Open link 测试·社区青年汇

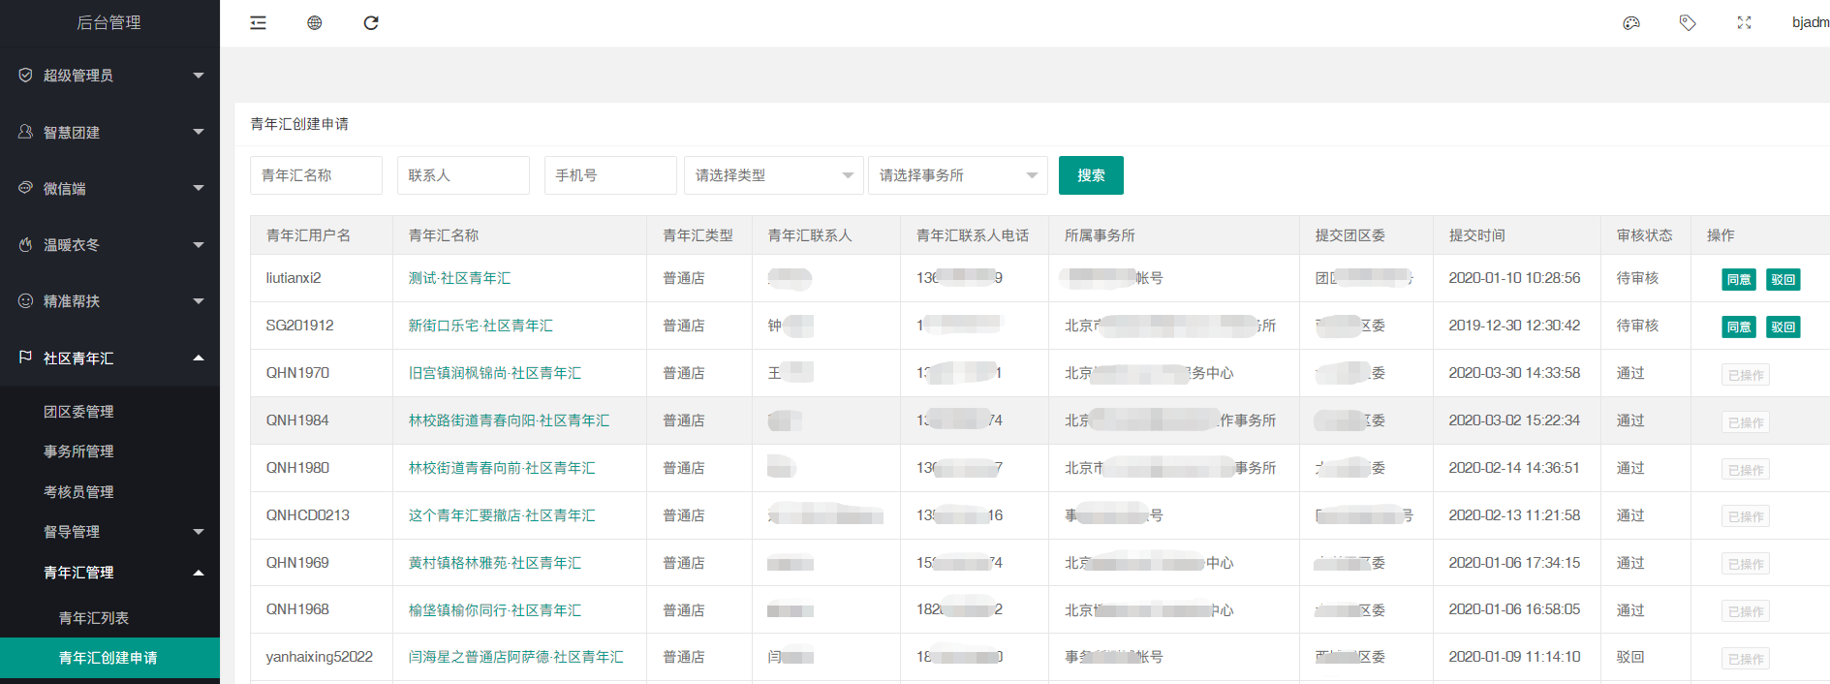(x=459, y=278)
